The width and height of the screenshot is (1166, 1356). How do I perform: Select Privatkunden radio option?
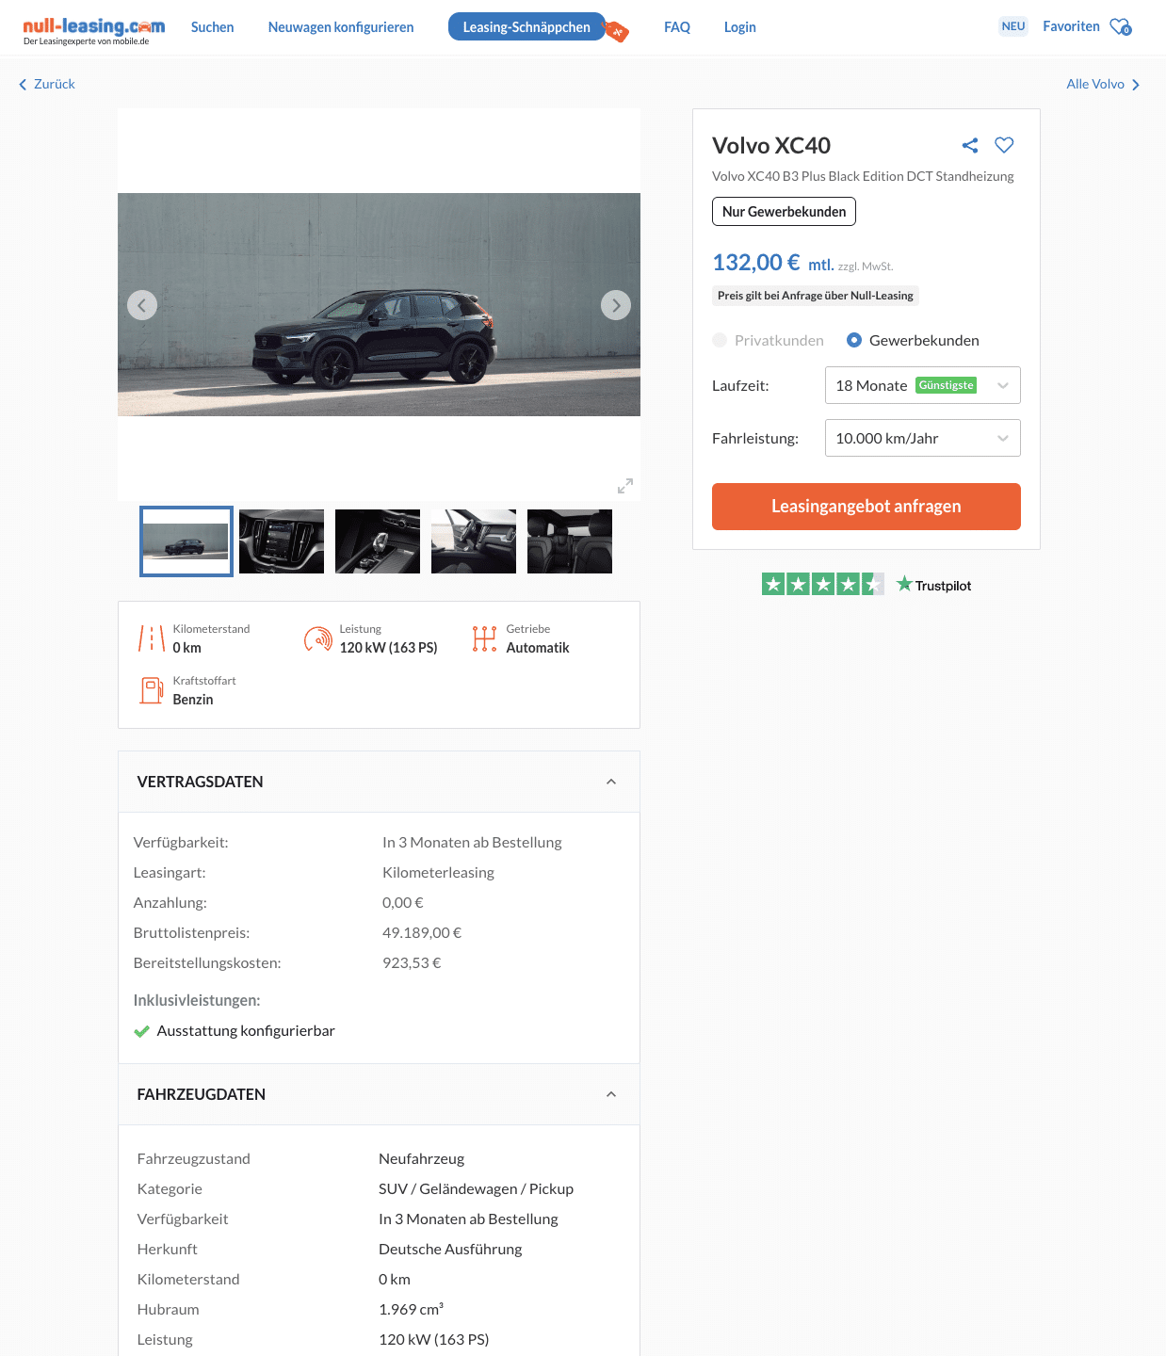(720, 340)
